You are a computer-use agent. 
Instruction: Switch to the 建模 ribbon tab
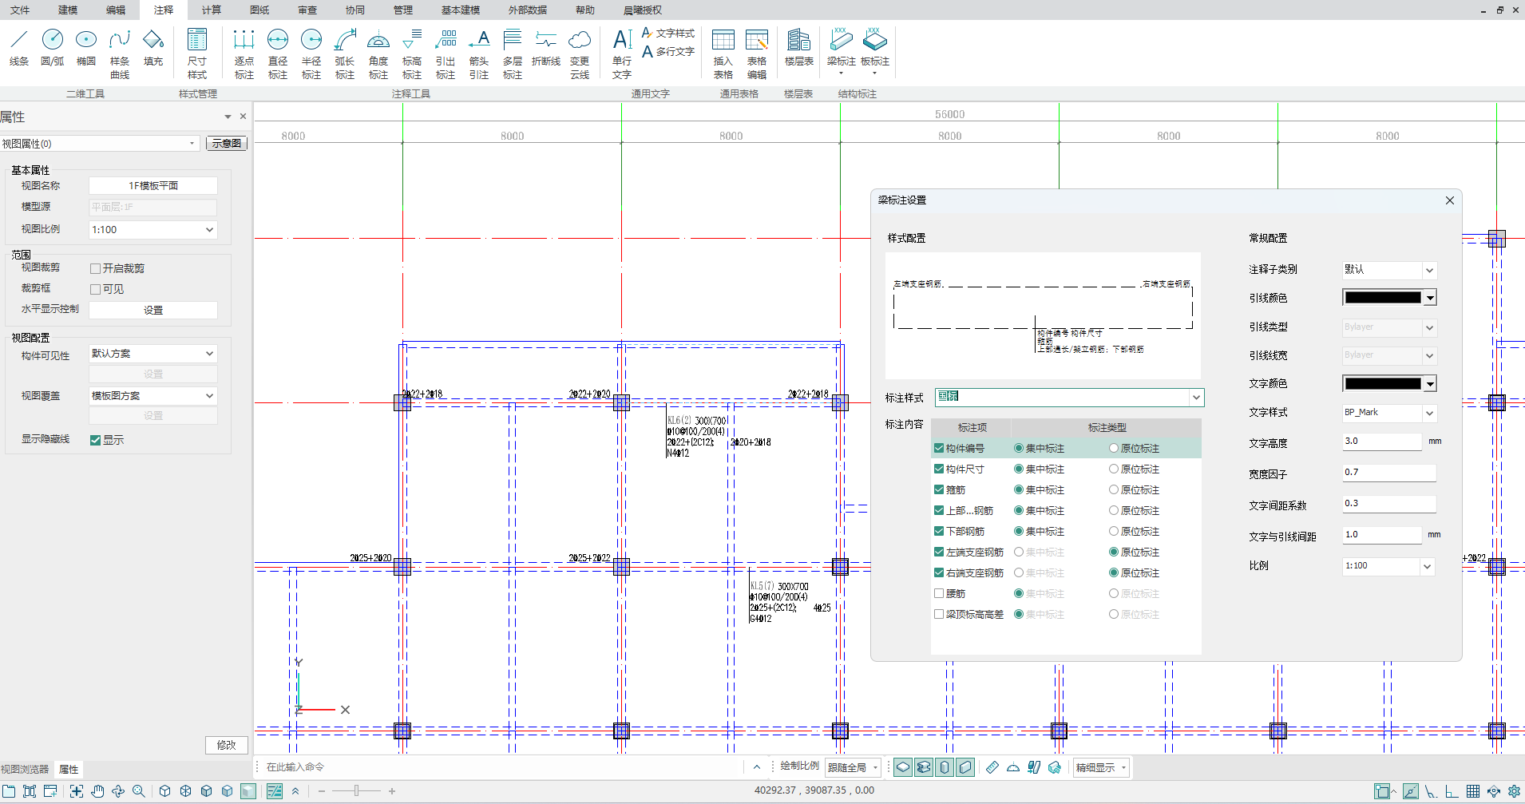[68, 10]
